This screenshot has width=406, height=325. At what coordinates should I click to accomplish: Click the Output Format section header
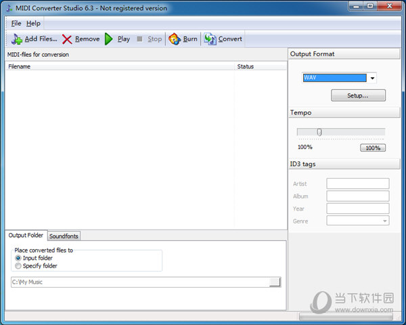[344, 54]
